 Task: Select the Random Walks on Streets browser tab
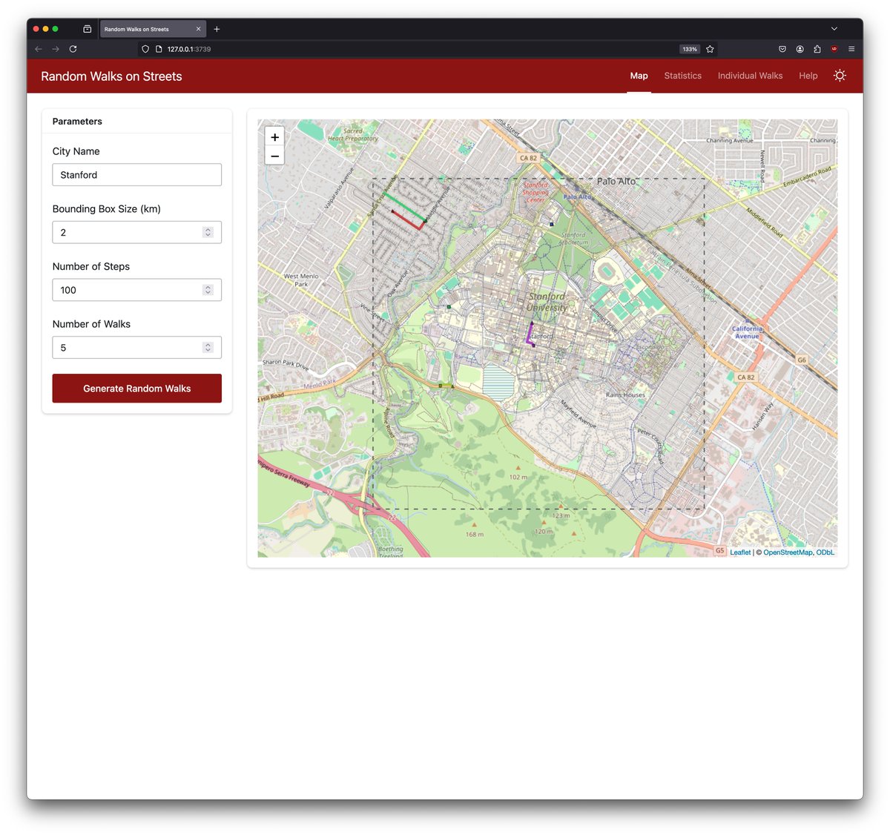[x=153, y=29]
